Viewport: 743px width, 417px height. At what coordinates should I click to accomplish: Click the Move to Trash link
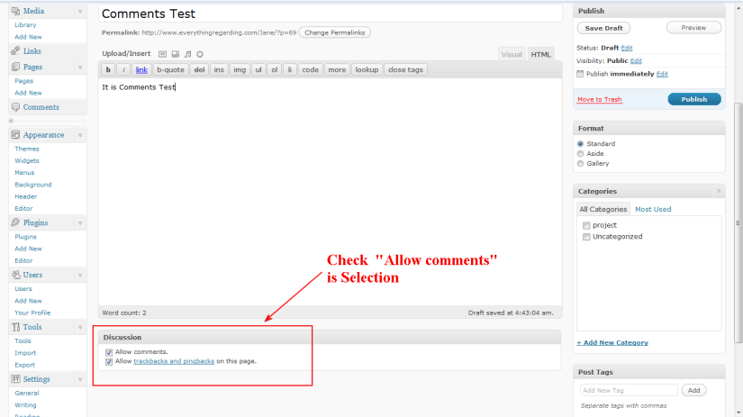600,99
